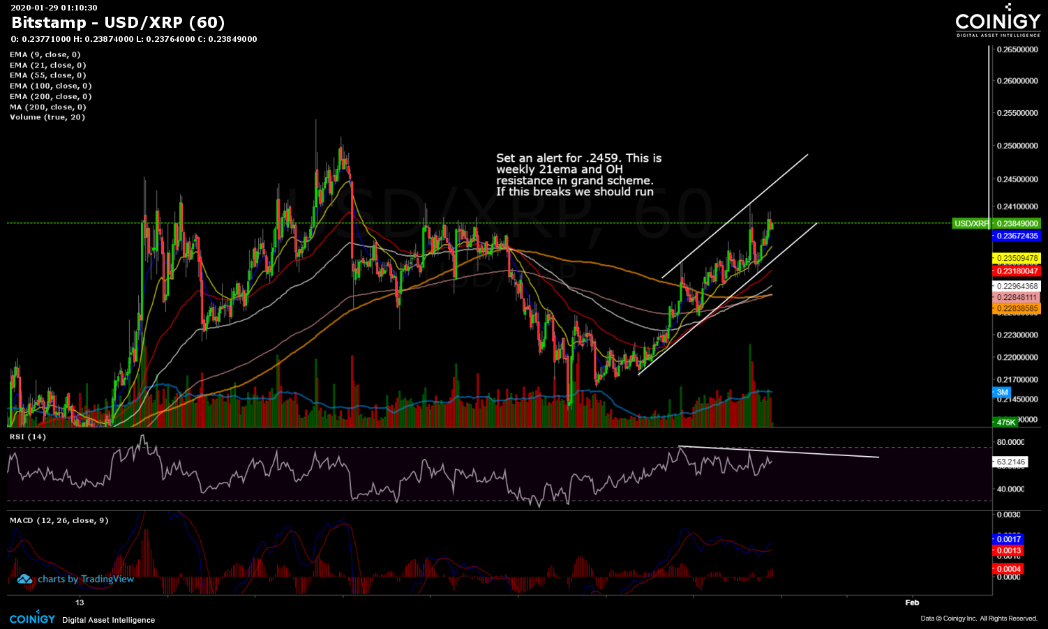Image resolution: width=1048 pixels, height=629 pixels.
Task: Click the blue 0.23672435 EMA price tag
Action: point(1017,236)
